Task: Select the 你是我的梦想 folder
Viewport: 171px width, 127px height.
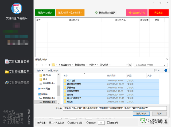Action: pos(111,91)
